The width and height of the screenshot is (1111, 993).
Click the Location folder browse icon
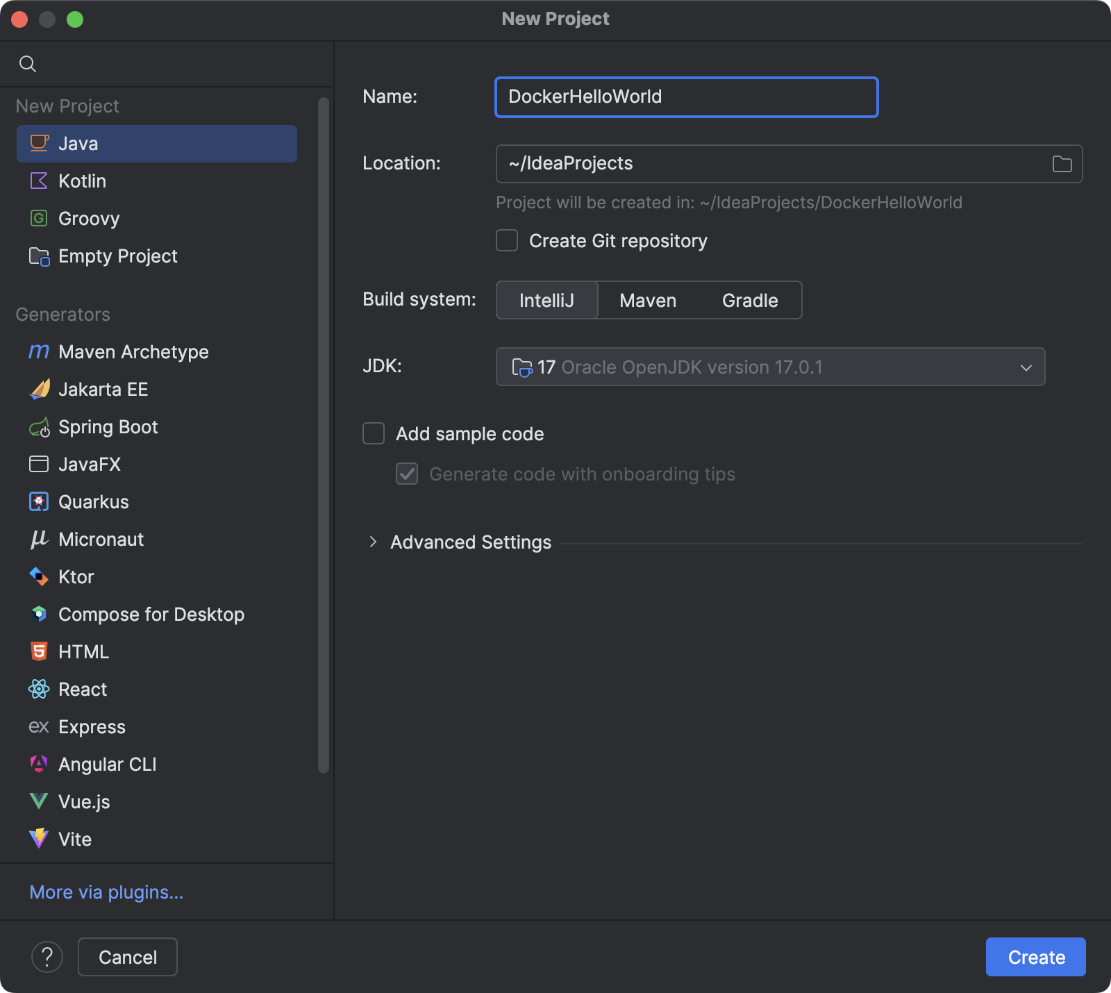tap(1061, 163)
